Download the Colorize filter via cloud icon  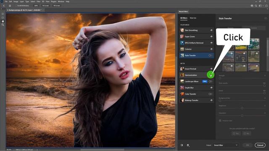[x=211, y=49]
